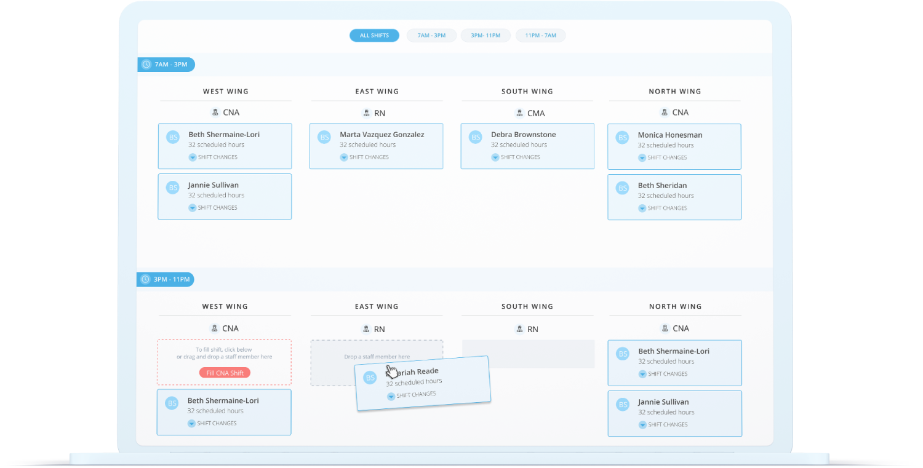This screenshot has height=468, width=923.
Task: Click the Fill CNA Shift button
Action: (x=225, y=373)
